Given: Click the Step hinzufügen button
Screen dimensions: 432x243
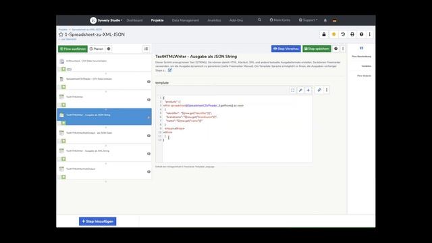Looking at the screenshot, I should tap(97, 221).
